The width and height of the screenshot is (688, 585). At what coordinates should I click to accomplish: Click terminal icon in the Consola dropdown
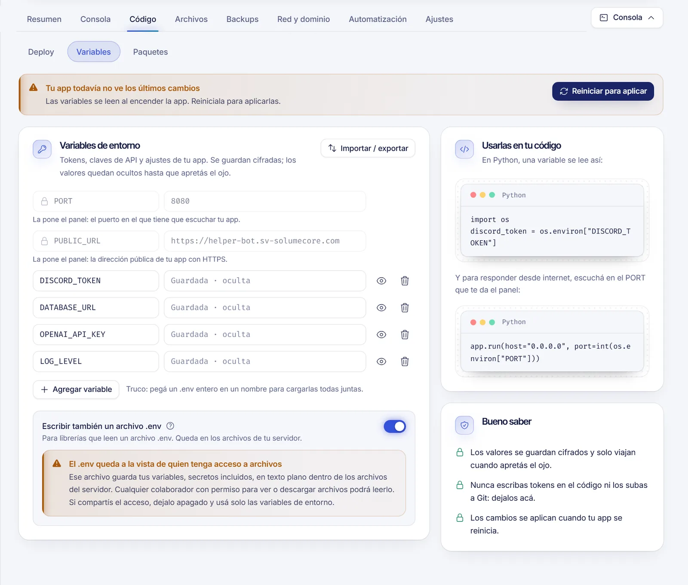(x=604, y=18)
